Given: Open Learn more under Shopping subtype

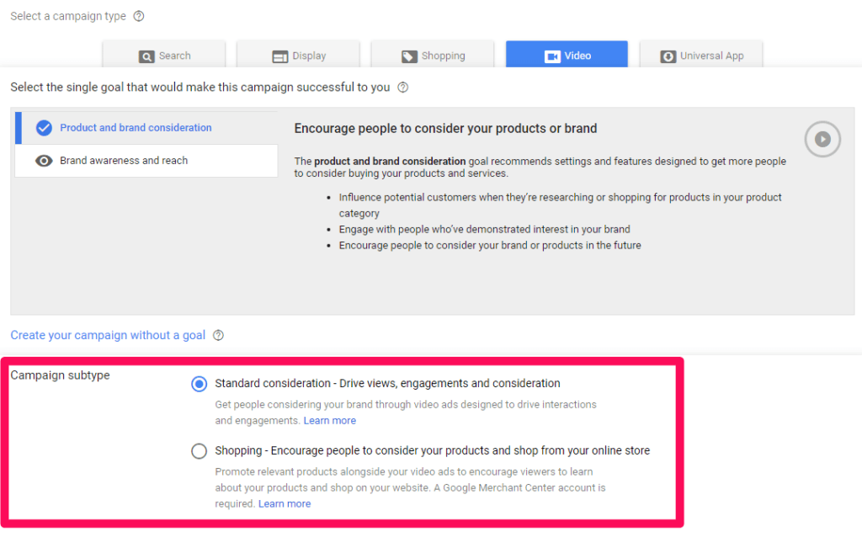Looking at the screenshot, I should click(285, 503).
